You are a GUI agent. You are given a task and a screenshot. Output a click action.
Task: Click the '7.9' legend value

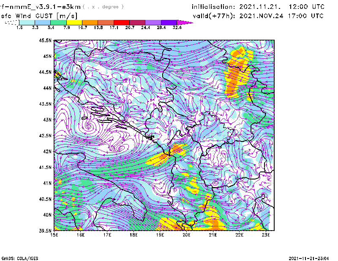pyautogui.click(x=67, y=27)
